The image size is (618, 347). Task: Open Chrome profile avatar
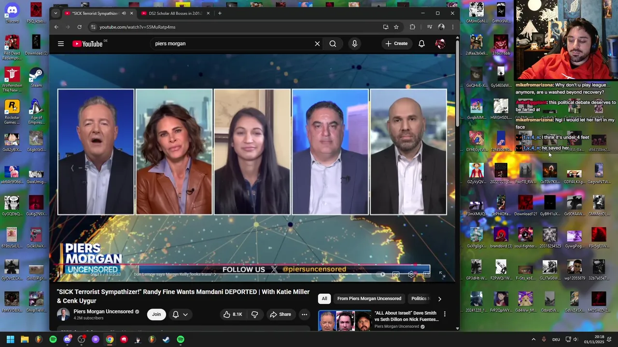[x=441, y=27]
